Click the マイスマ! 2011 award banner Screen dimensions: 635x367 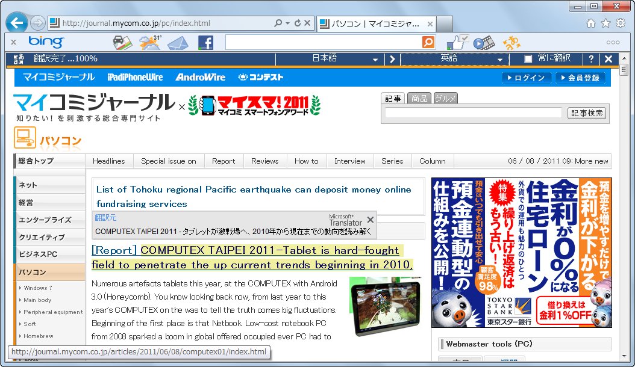click(x=254, y=106)
